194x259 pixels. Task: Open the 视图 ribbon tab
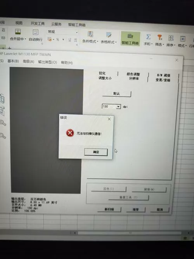click(19, 23)
